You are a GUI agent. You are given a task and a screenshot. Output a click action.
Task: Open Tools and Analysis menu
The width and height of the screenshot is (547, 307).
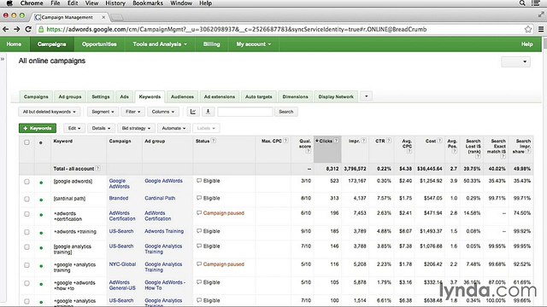[160, 44]
